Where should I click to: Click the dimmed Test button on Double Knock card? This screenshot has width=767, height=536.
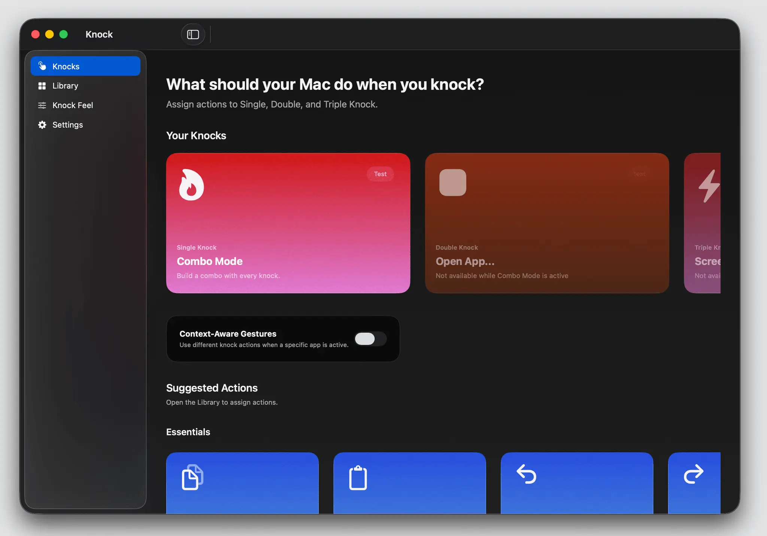click(x=639, y=174)
